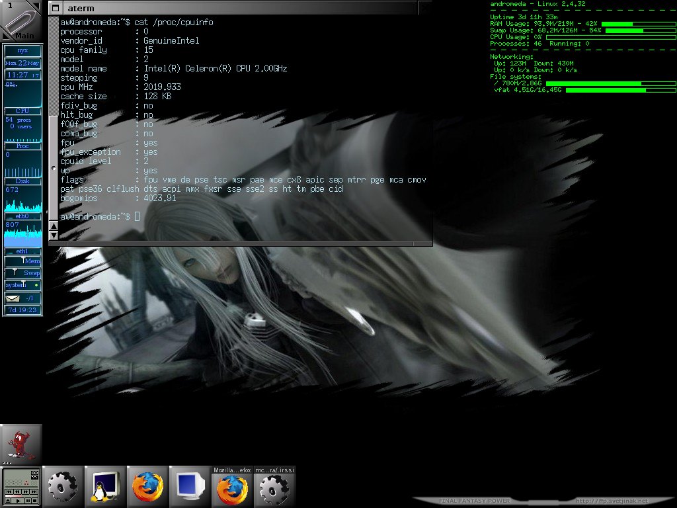Fast forward in the media player dockapp
Viewport: 677px width, 508px height.
tap(26, 491)
